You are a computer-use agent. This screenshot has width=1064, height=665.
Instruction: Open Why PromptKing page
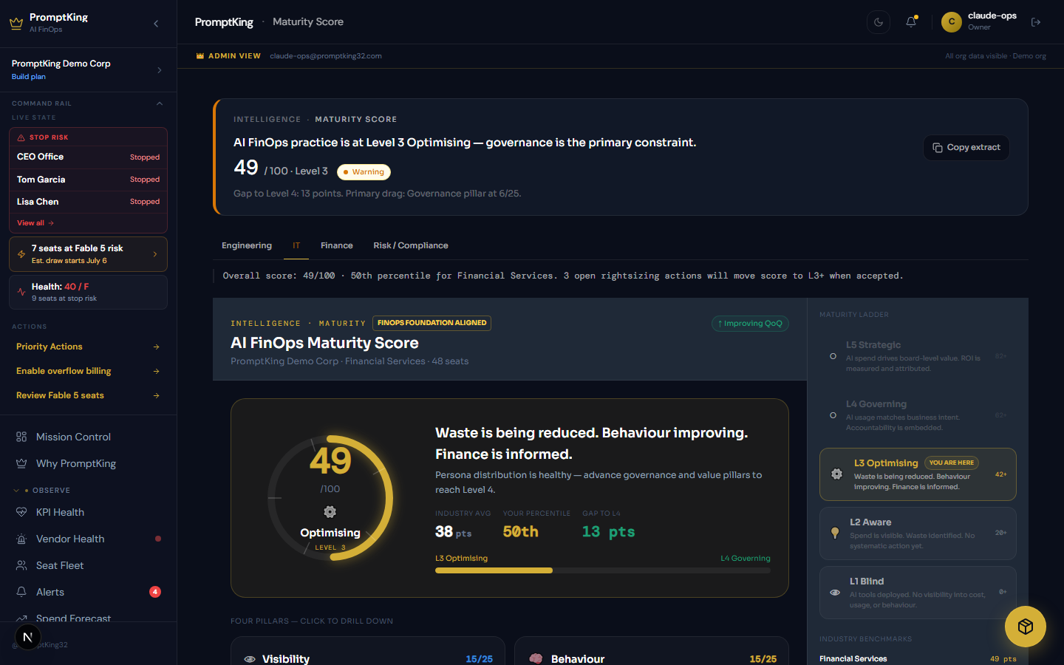pyautogui.click(x=88, y=463)
